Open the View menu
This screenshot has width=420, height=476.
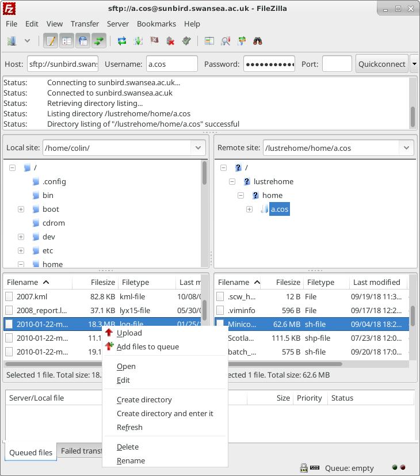coord(55,24)
